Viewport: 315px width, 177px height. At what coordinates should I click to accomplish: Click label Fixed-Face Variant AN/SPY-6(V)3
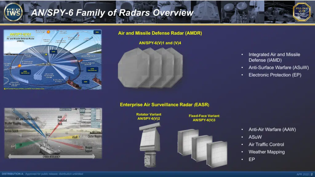pyautogui.click(x=204, y=118)
